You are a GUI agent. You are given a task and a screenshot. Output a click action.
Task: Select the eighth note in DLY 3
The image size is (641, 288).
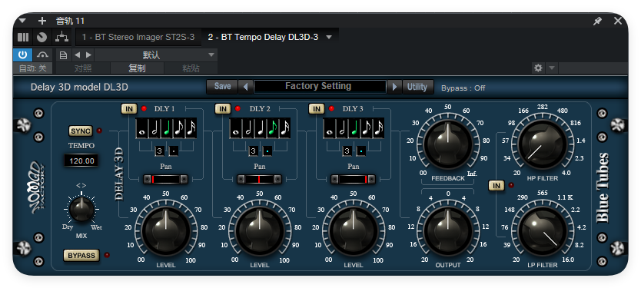point(367,127)
